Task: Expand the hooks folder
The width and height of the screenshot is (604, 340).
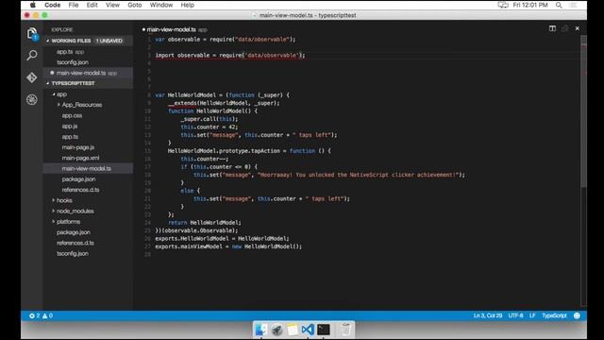Action: pyautogui.click(x=54, y=200)
